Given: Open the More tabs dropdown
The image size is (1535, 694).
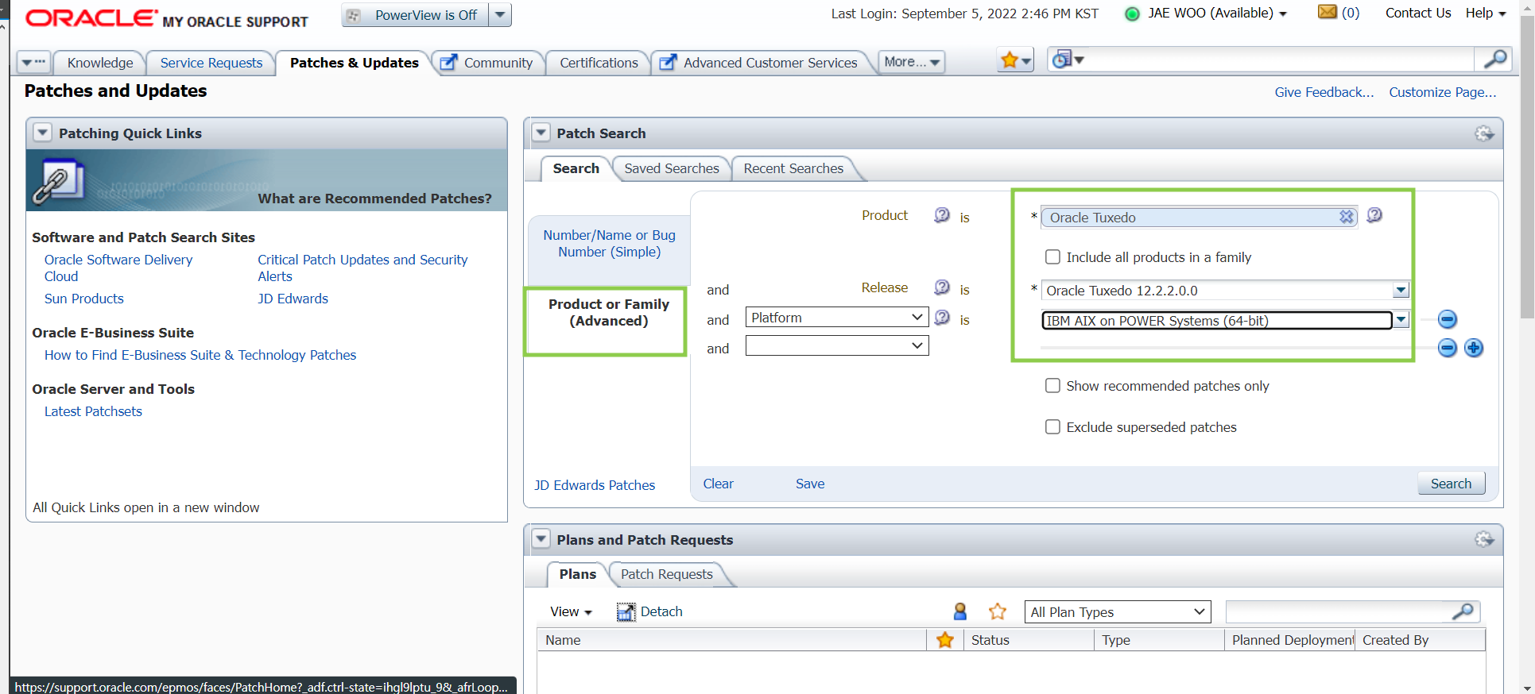Looking at the screenshot, I should 912,62.
